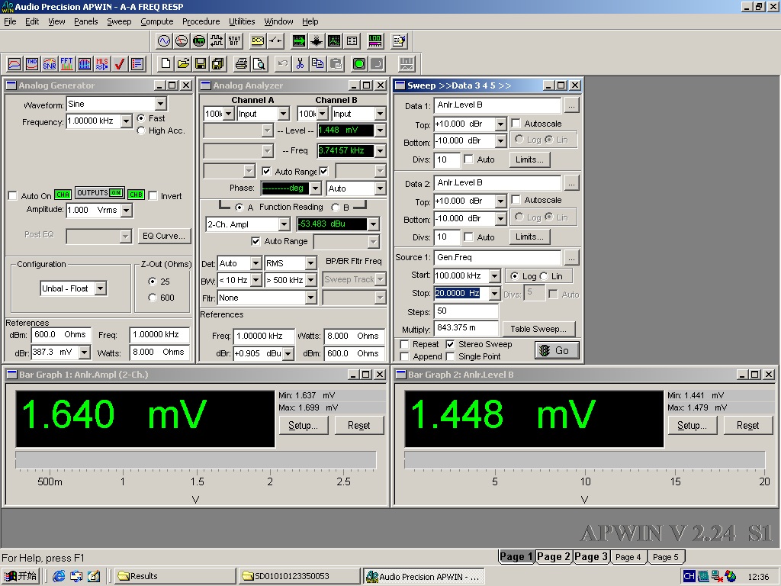Click the FFT quick-launch icon
781x586 pixels.
point(67,64)
